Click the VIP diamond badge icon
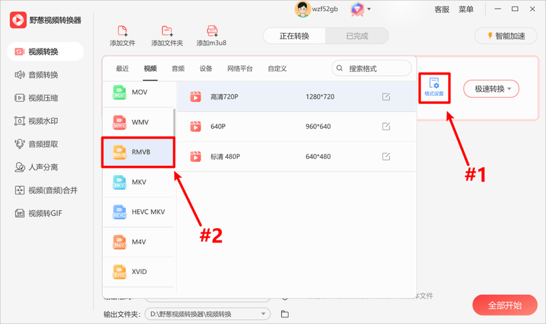The height and width of the screenshot is (324, 546). point(357,9)
